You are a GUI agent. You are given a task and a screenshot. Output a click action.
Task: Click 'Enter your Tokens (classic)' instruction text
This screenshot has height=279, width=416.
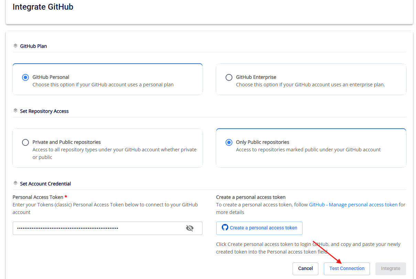click(105, 208)
